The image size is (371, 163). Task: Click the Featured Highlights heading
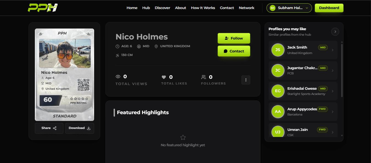coord(143,113)
